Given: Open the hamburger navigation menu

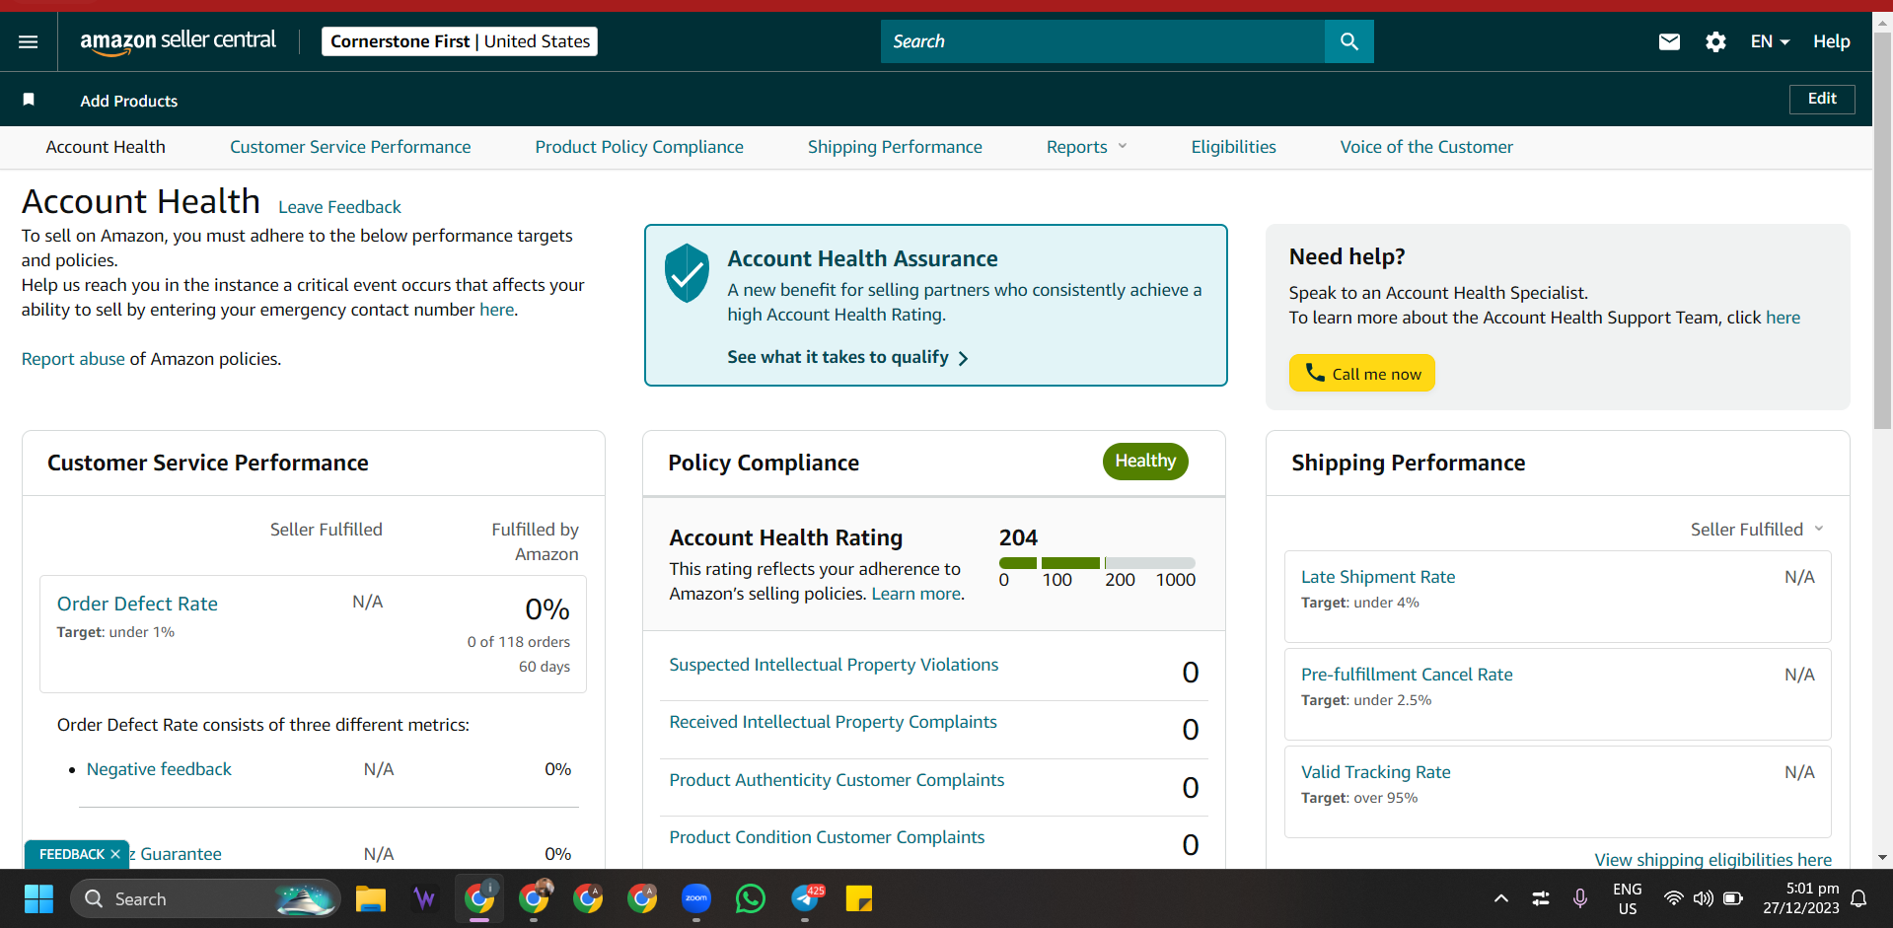Looking at the screenshot, I should (x=29, y=41).
